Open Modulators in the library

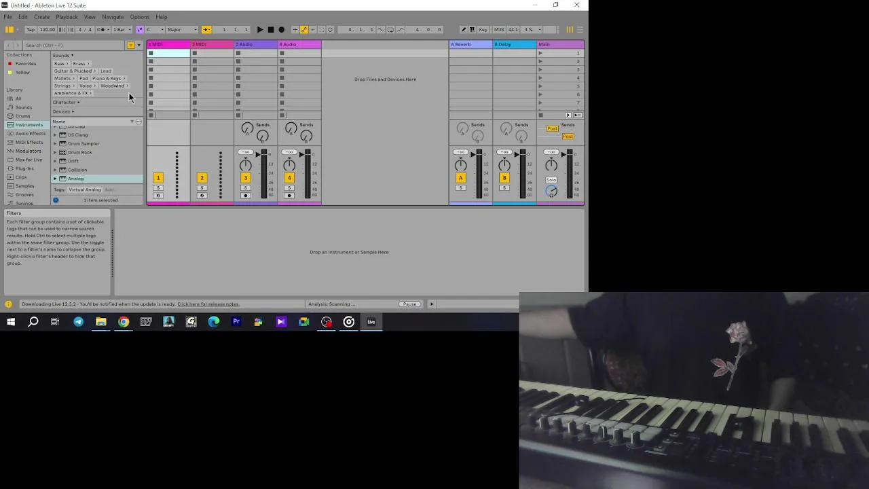click(28, 151)
